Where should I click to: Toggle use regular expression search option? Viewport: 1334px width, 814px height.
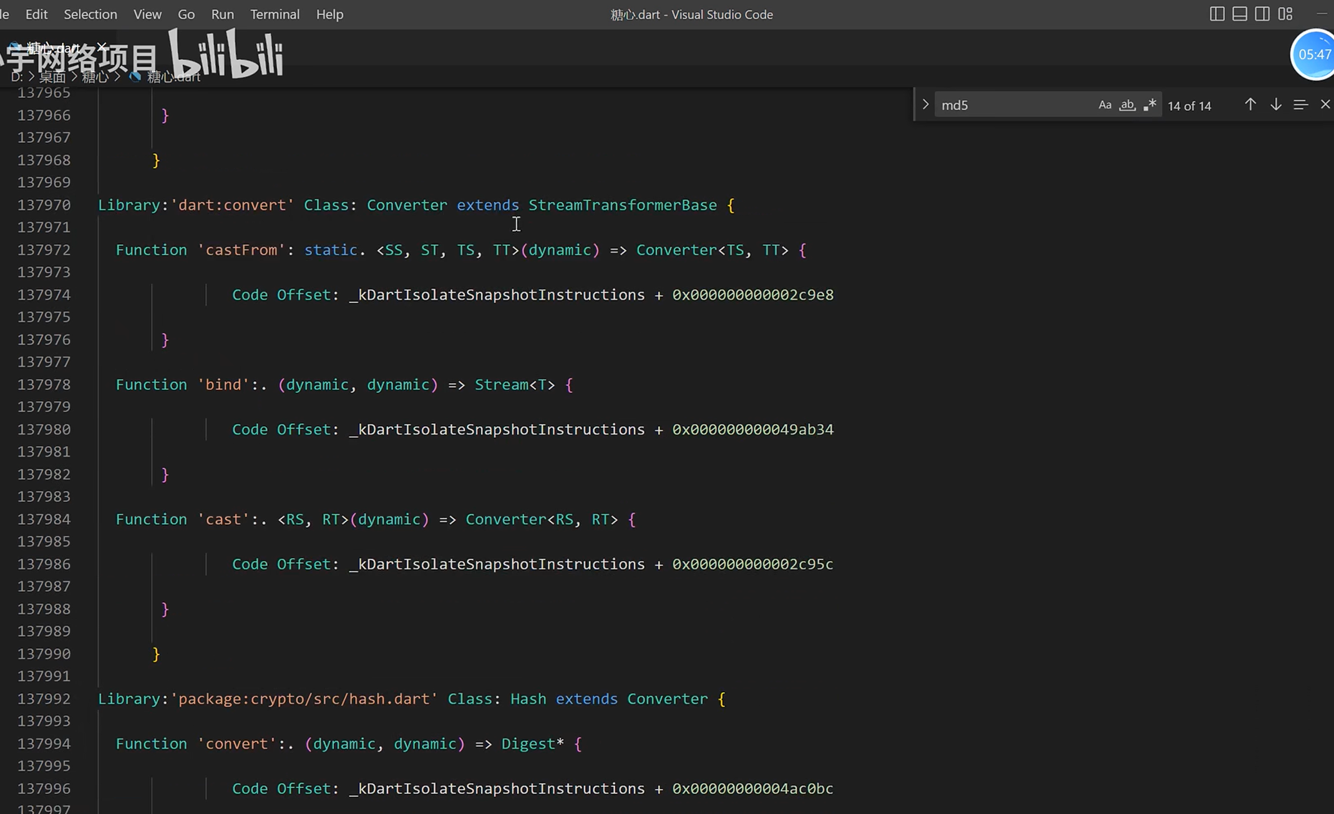tap(1150, 105)
